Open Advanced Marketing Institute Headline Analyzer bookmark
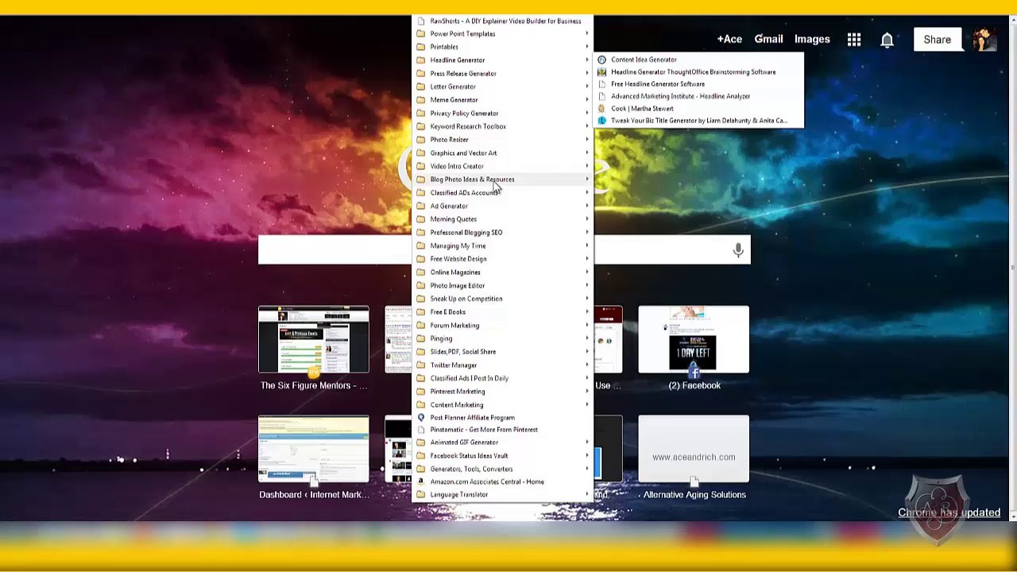This screenshot has width=1017, height=572. [699, 96]
